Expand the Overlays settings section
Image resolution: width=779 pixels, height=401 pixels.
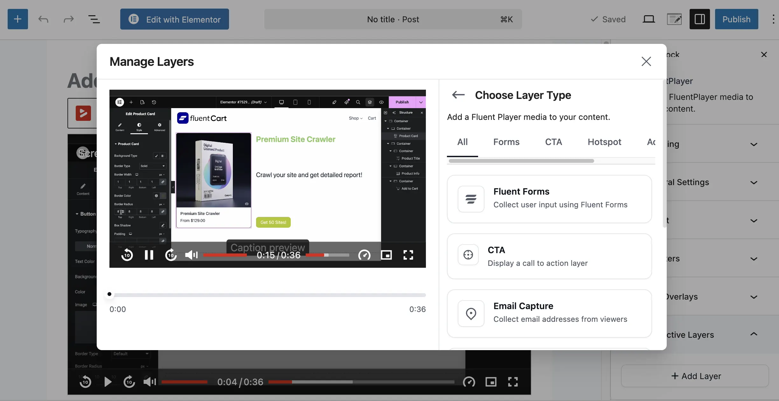pos(754,297)
